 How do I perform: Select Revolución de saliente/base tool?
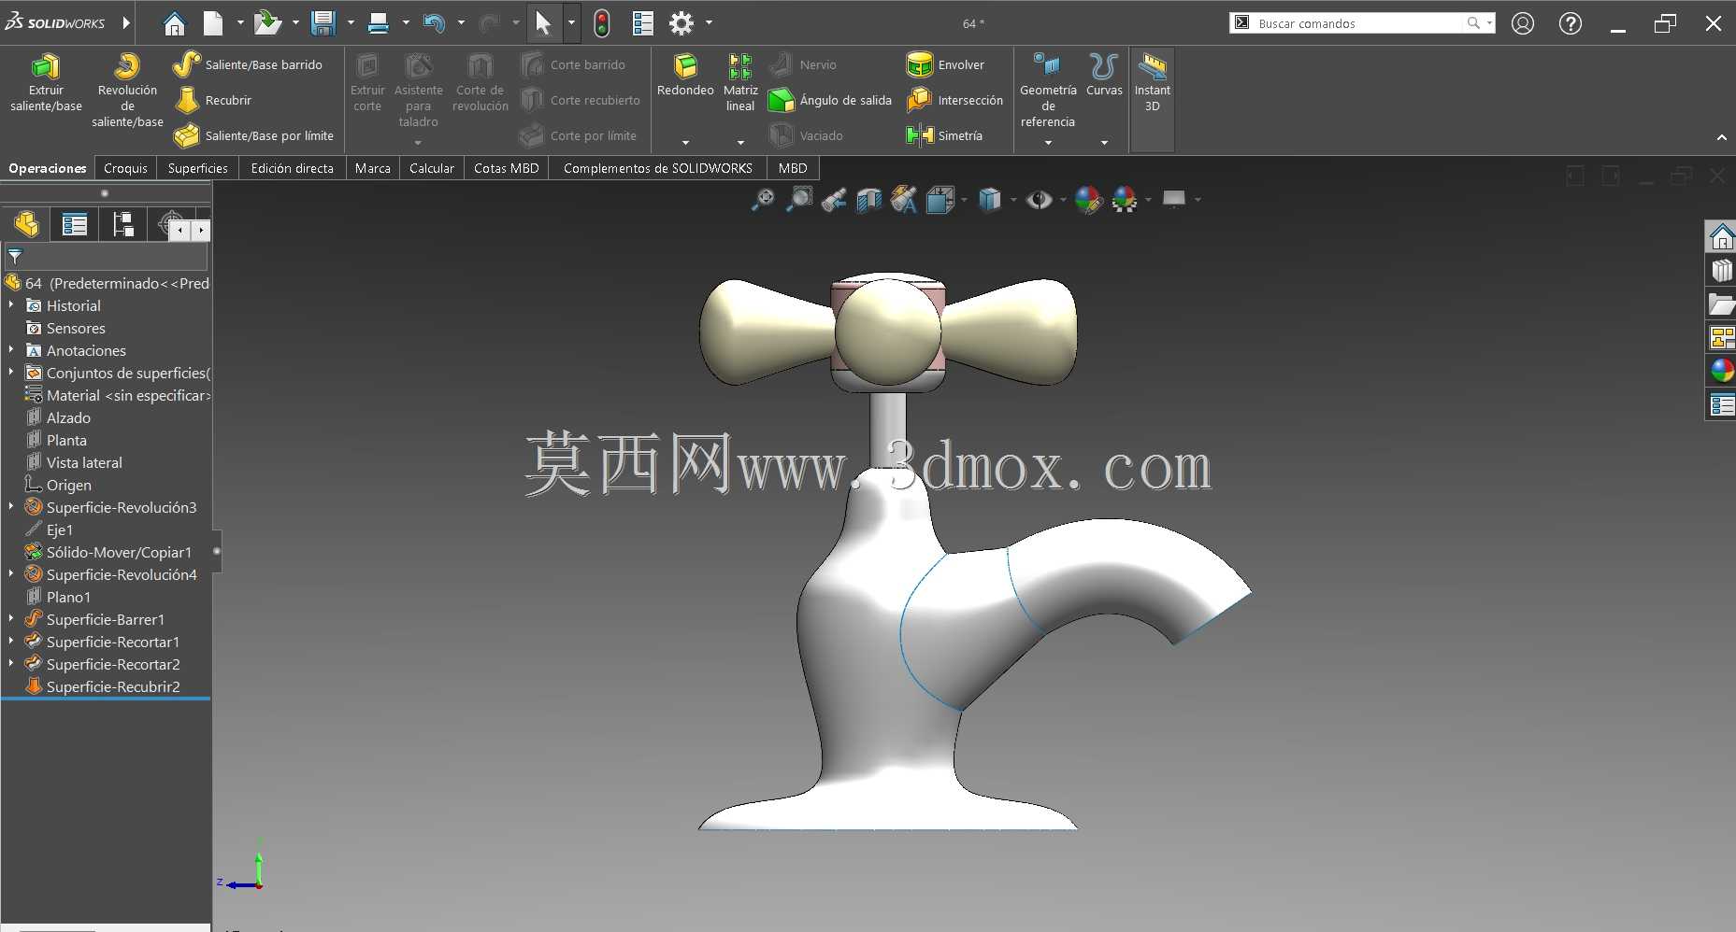coord(127,91)
